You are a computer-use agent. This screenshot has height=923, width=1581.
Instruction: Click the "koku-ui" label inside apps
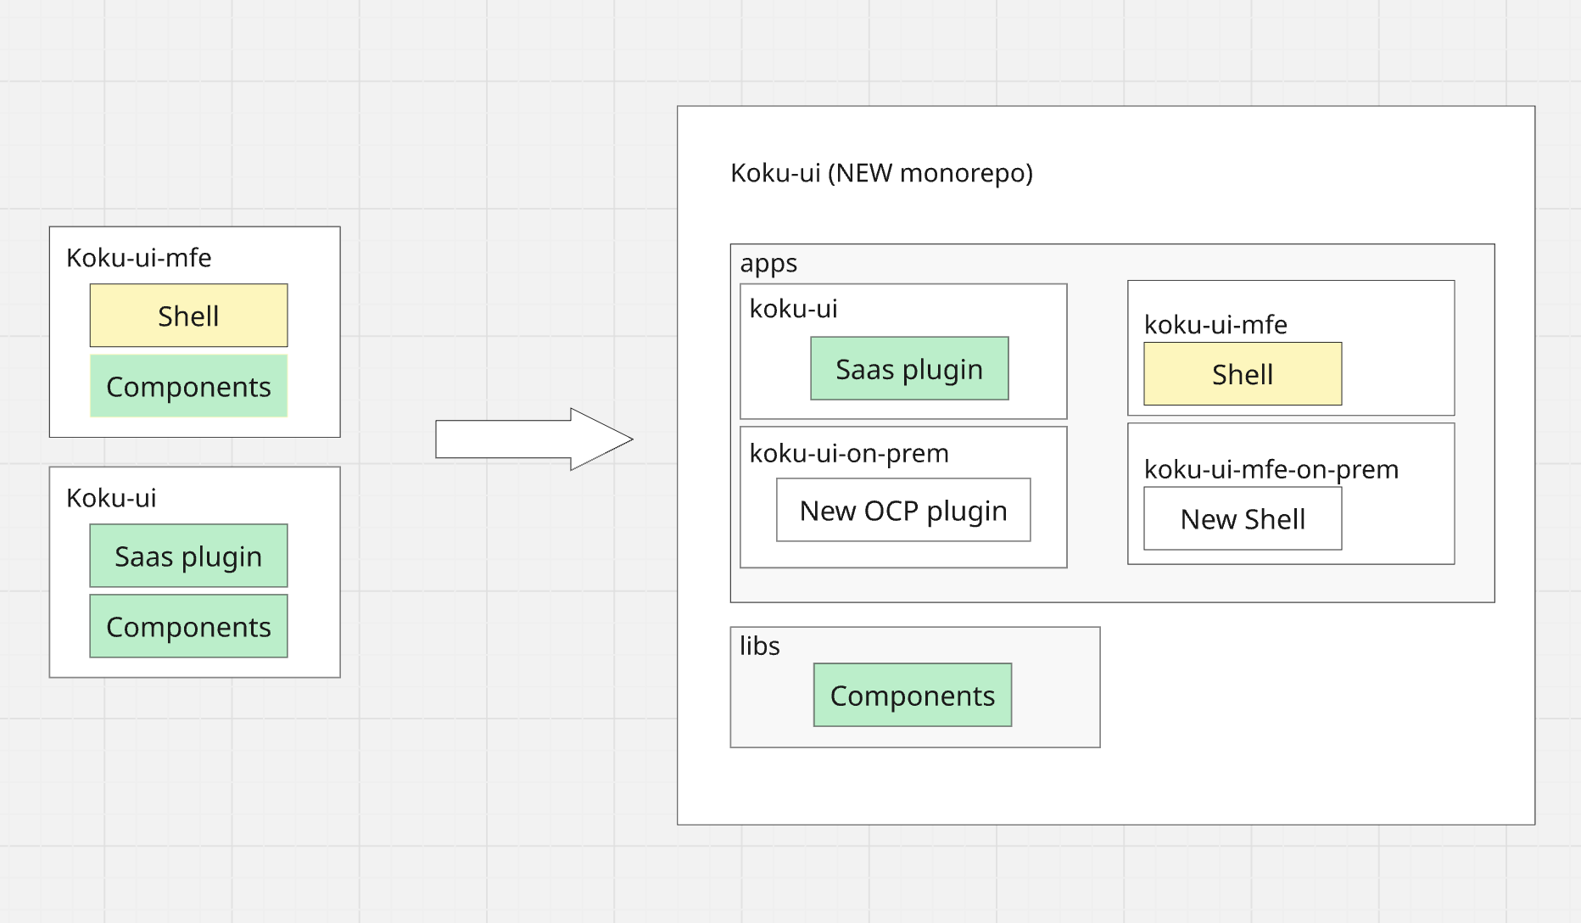pos(793,309)
